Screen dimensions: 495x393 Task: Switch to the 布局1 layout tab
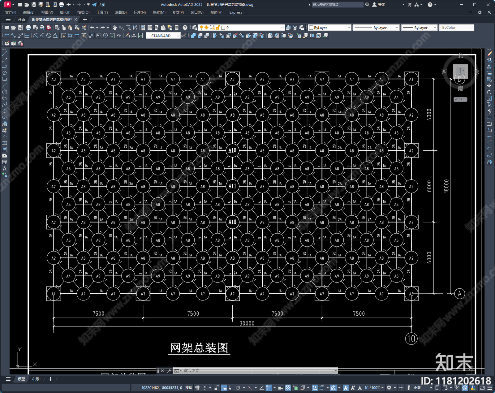36,379
